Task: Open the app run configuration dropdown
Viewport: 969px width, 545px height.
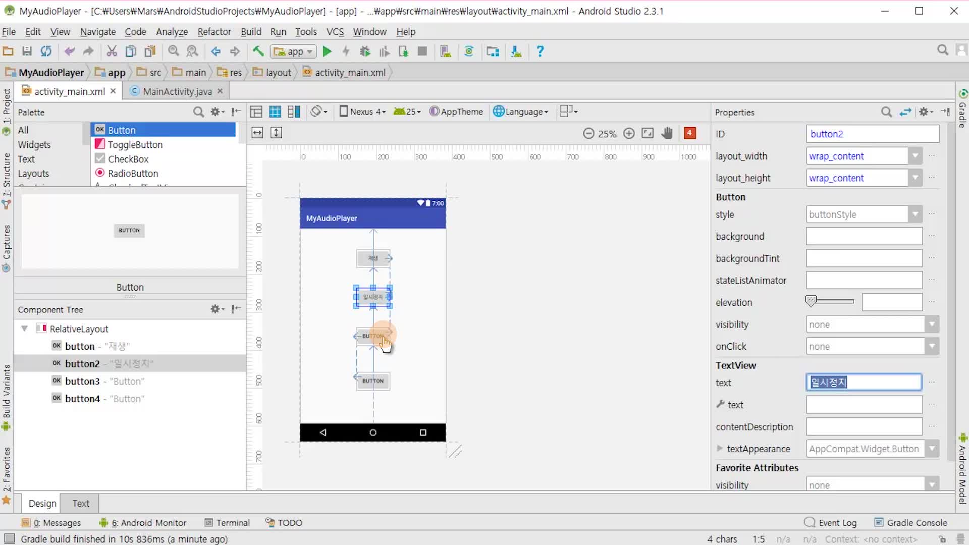Action: [294, 51]
